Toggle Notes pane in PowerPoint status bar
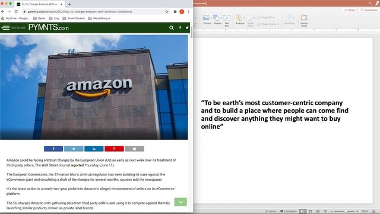 pos(271,212)
